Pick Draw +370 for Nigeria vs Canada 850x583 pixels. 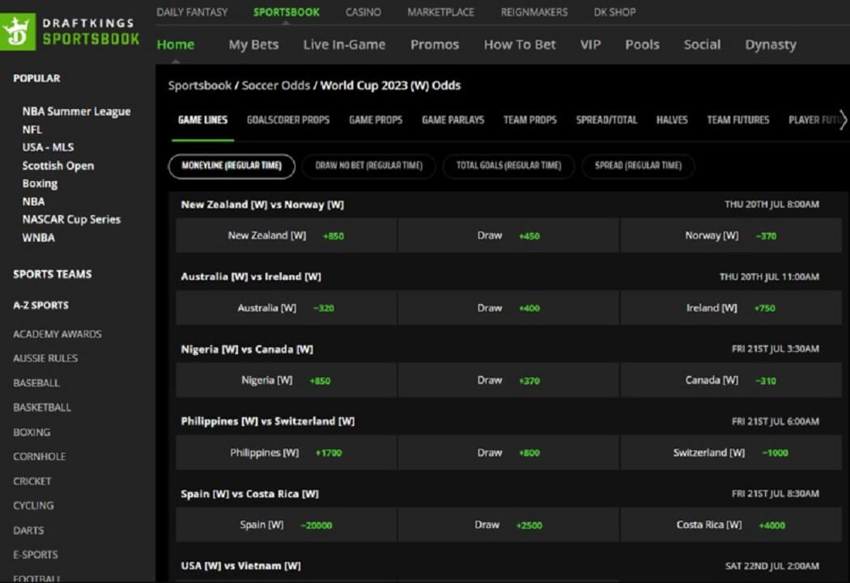click(x=508, y=381)
